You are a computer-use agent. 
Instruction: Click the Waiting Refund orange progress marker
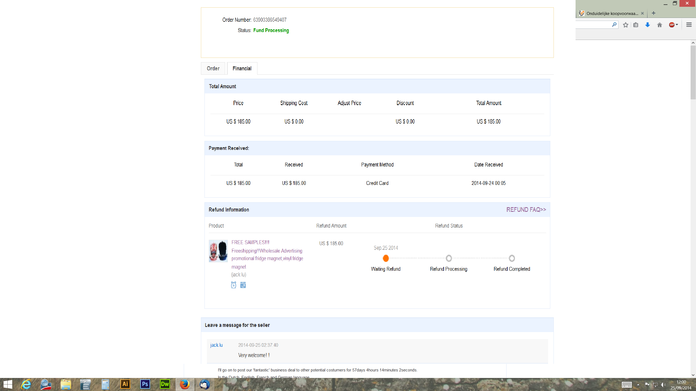(386, 258)
